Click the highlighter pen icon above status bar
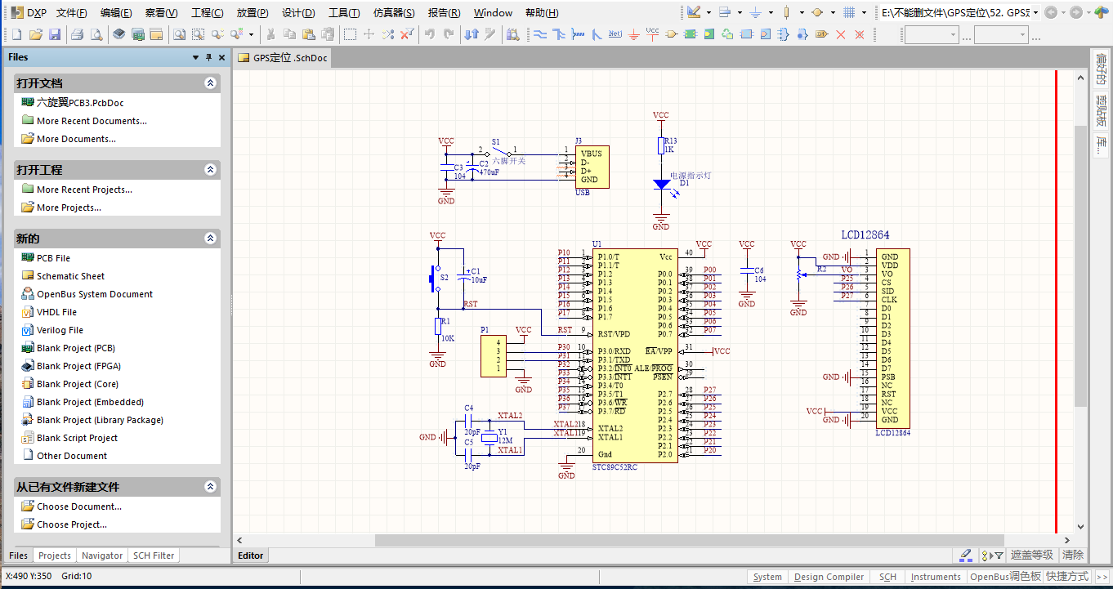Screen dimensions: 1113x589 tap(965, 556)
